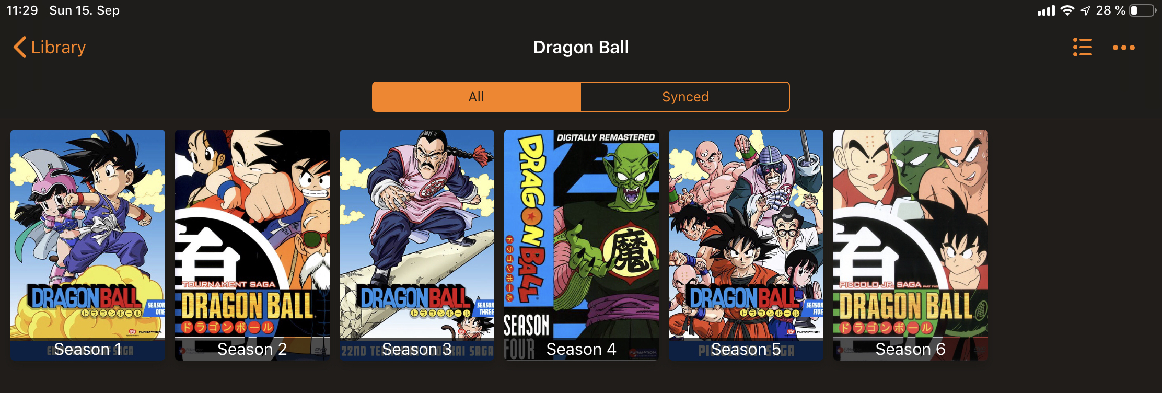The width and height of the screenshot is (1162, 393).
Task: Open Season 6 Piccolo Jr. Saga poster
Action: (911, 245)
